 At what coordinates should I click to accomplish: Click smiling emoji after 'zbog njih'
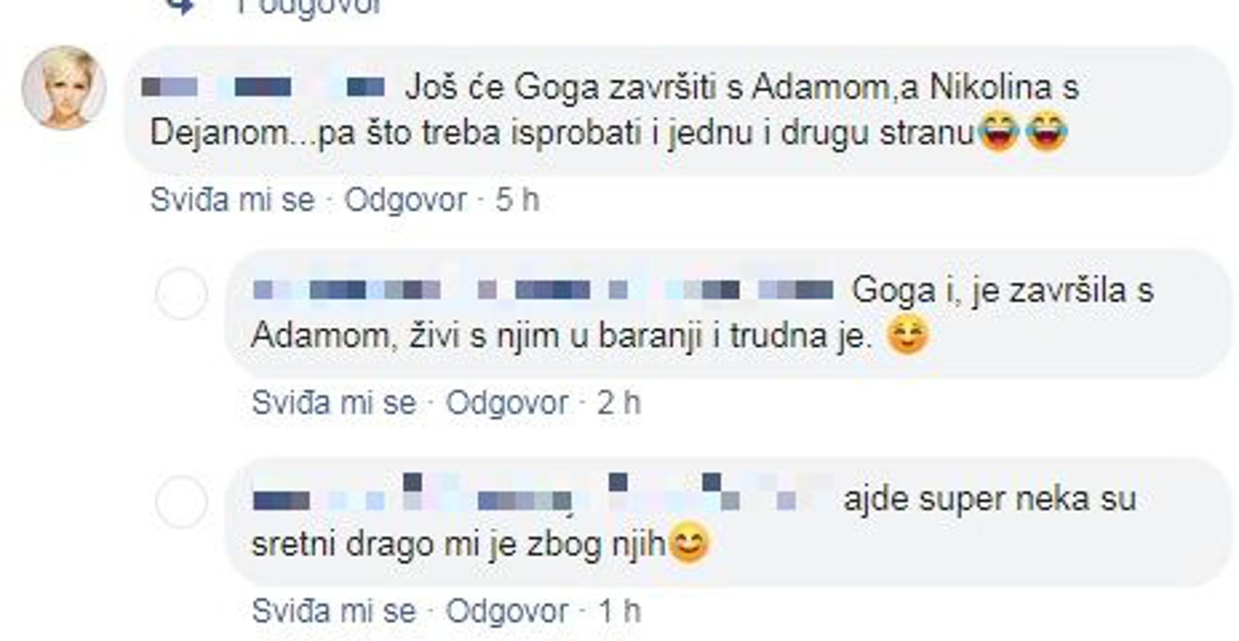click(688, 542)
